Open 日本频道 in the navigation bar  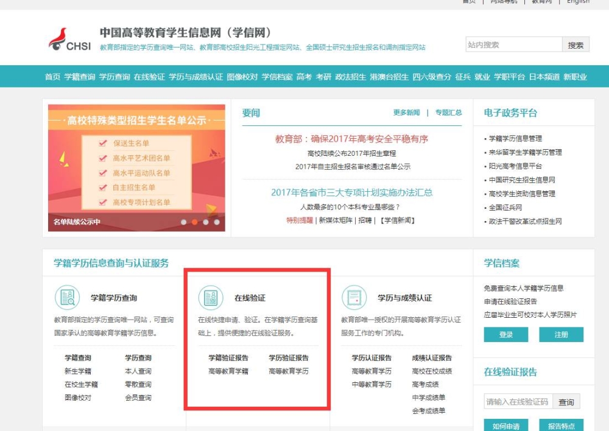pyautogui.click(x=544, y=77)
